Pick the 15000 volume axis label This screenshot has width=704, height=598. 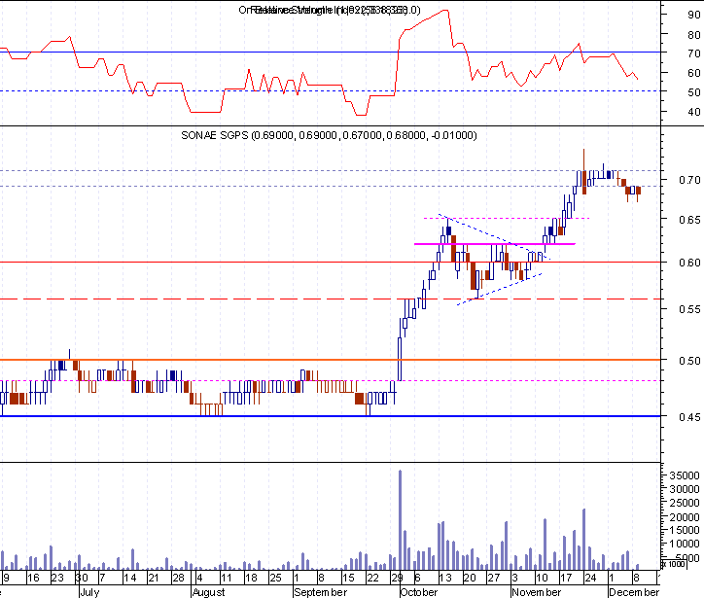click(x=685, y=530)
